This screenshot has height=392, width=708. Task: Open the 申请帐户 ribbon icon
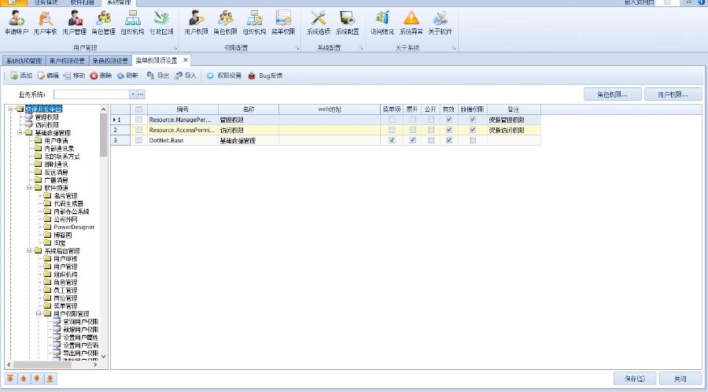16,23
